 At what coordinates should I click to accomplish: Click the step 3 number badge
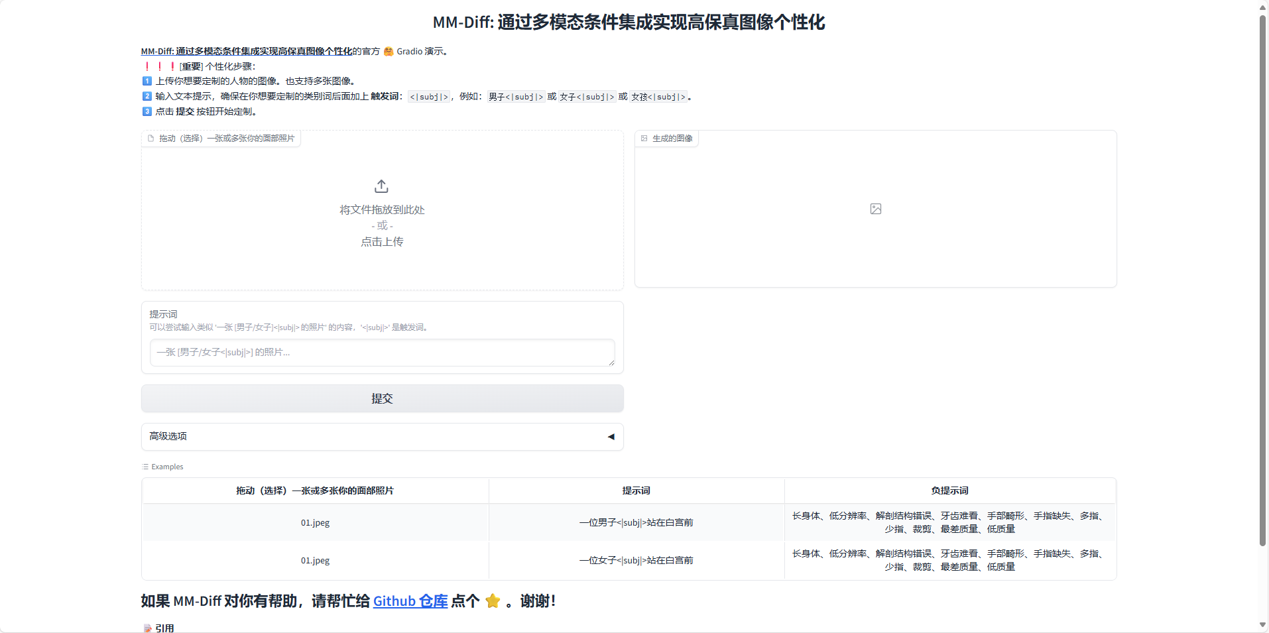pos(147,111)
